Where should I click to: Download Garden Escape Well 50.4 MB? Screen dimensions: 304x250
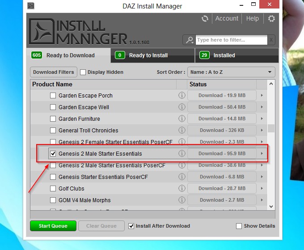tap(222, 107)
